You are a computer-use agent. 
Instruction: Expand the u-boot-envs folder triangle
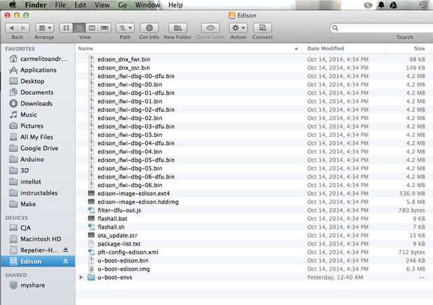coord(81,277)
